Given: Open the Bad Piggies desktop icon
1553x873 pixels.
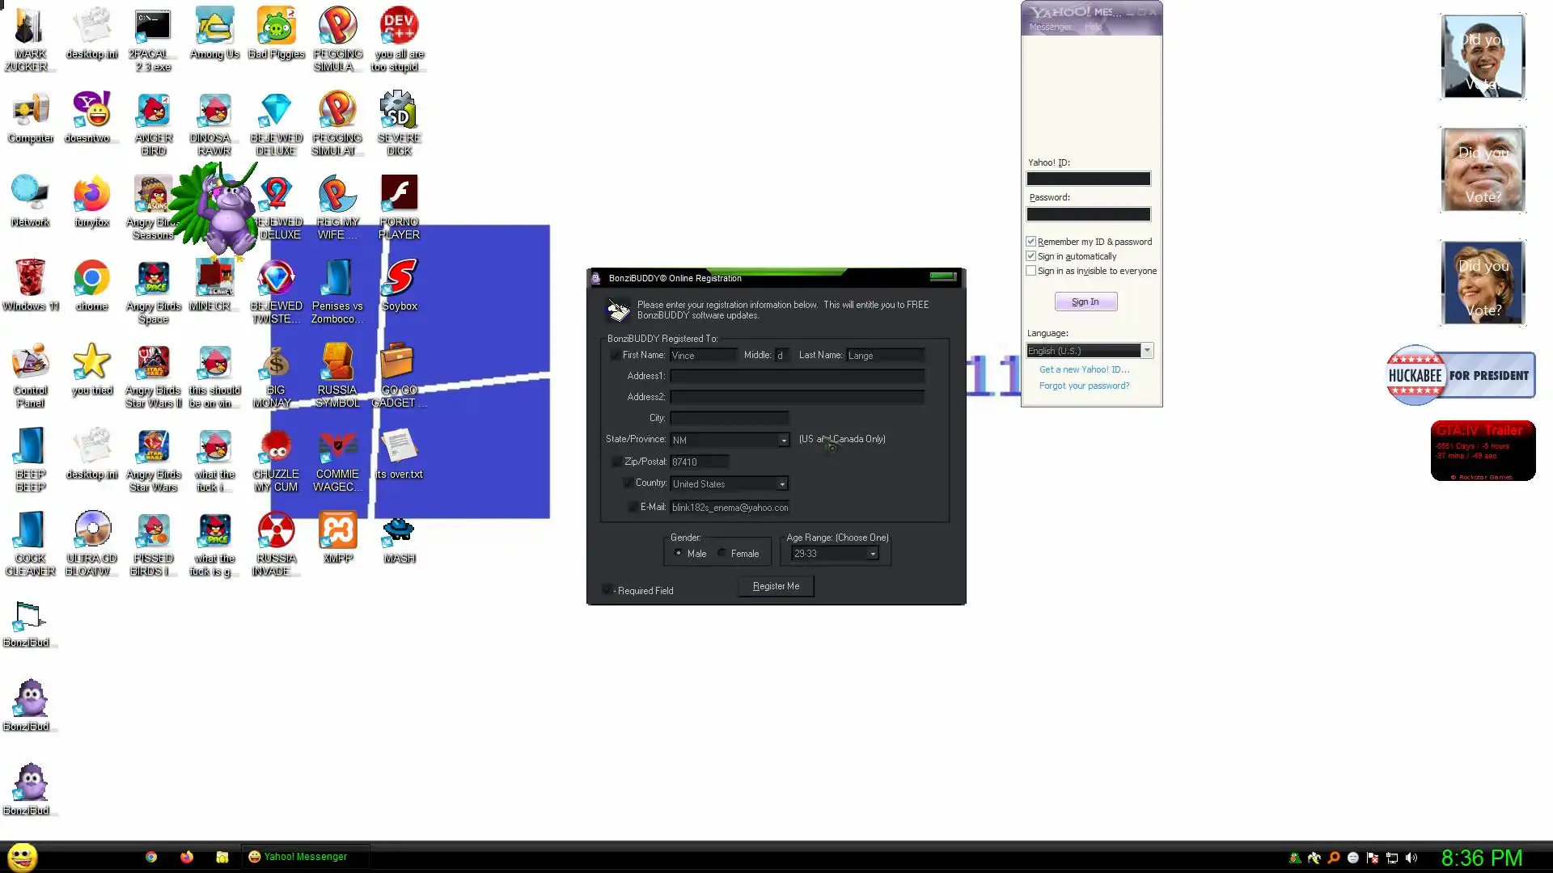Looking at the screenshot, I should pyautogui.click(x=276, y=27).
